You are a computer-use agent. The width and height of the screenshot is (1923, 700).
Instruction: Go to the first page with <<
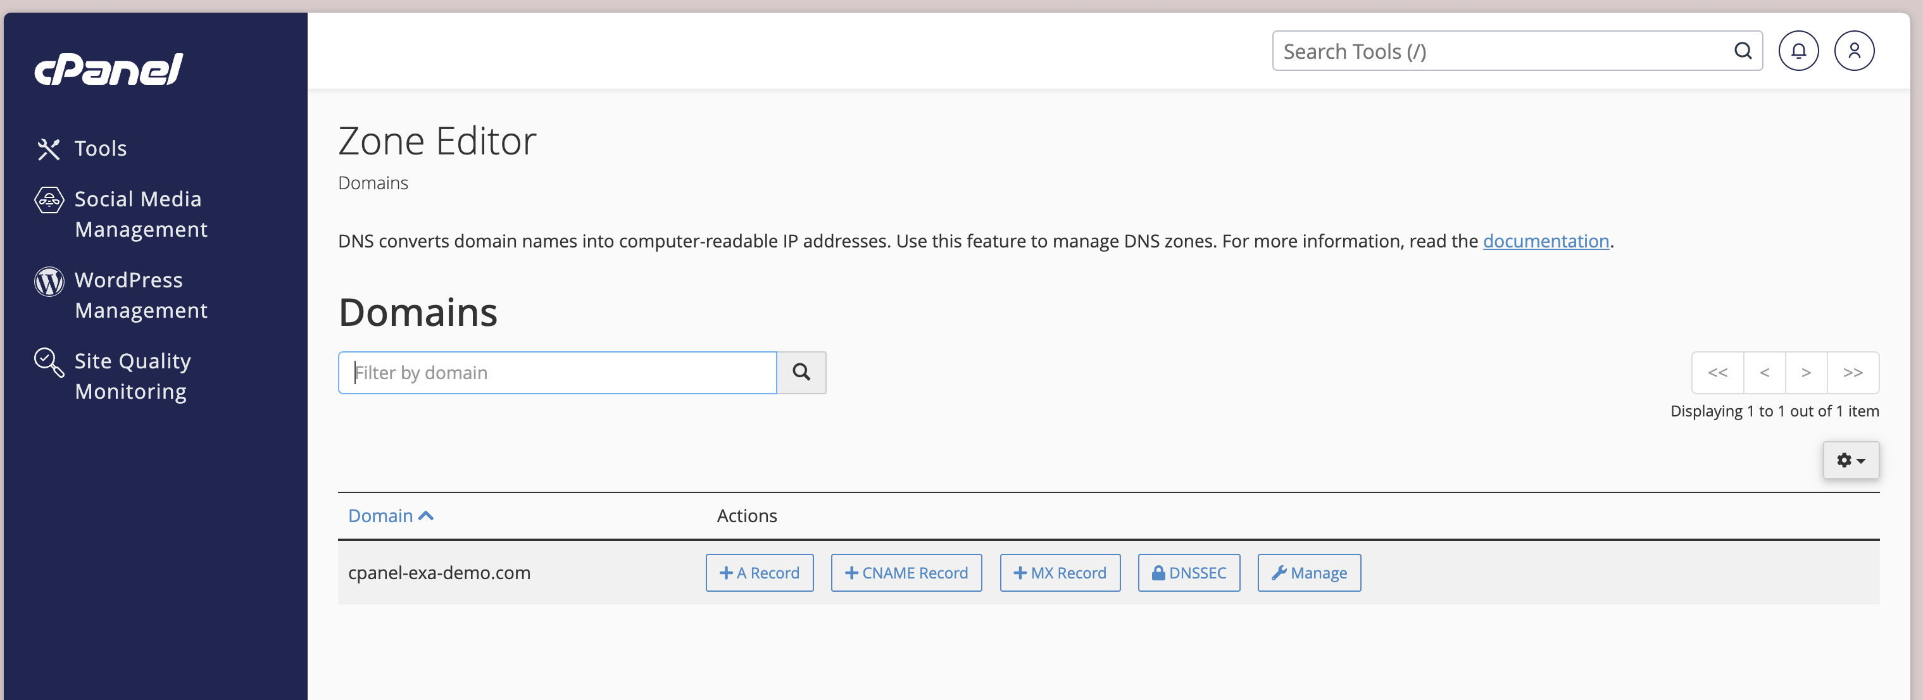coord(1717,372)
